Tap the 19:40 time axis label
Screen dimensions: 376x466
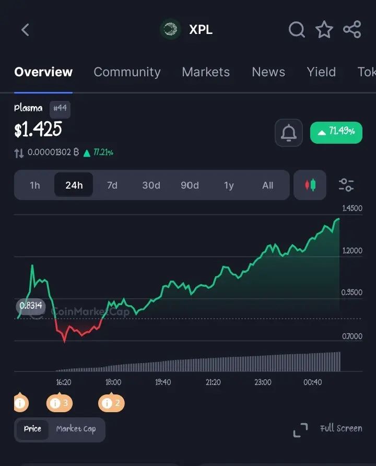point(163,382)
